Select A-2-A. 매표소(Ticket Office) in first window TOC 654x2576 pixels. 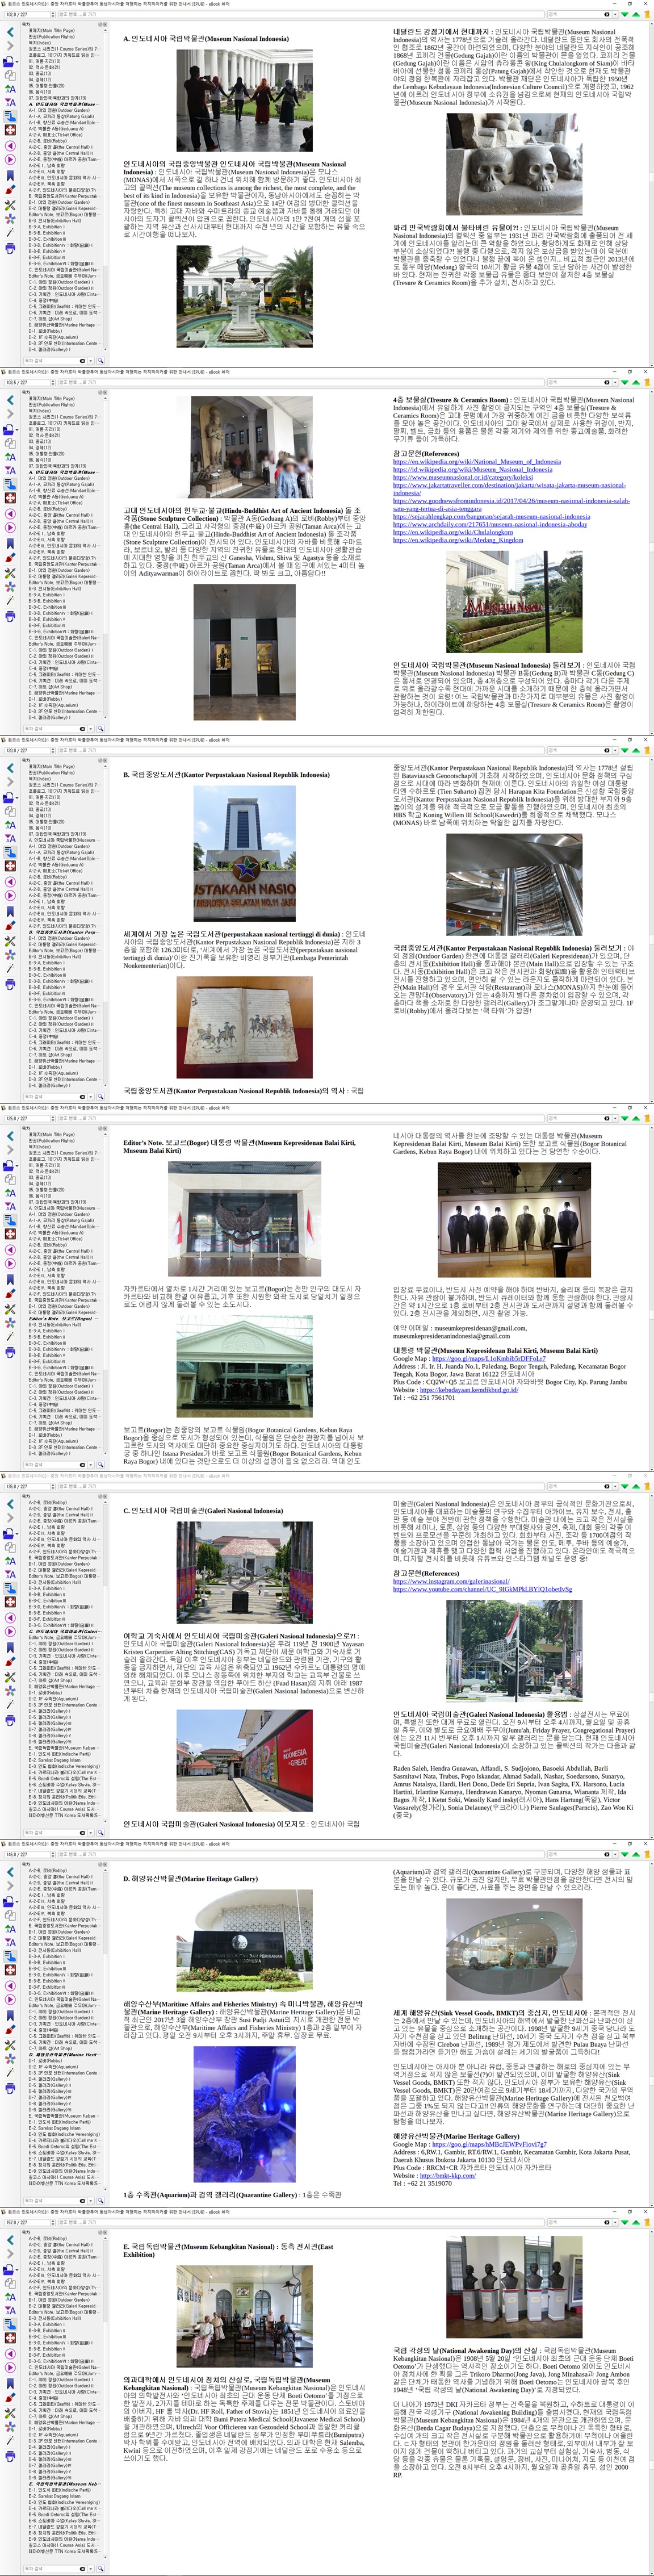click(x=56, y=135)
